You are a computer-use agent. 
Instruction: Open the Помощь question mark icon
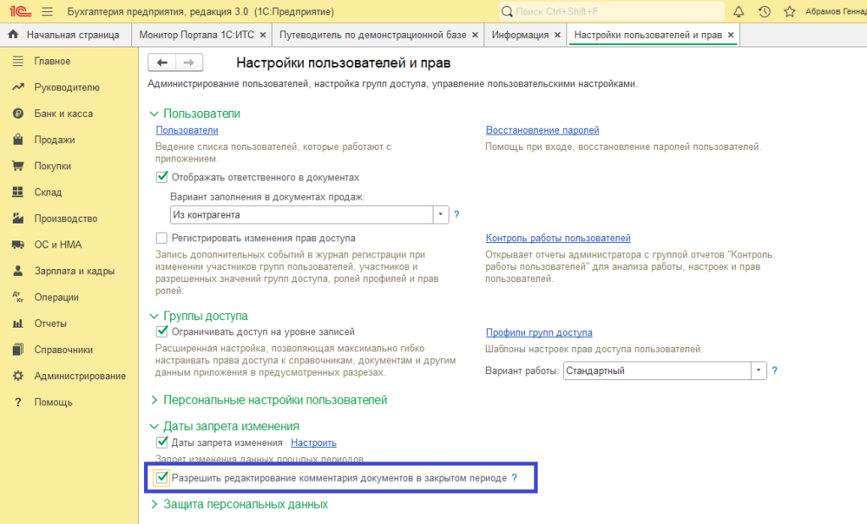pyautogui.click(x=19, y=402)
